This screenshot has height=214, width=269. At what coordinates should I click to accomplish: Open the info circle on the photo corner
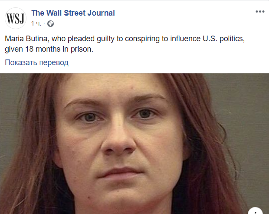(256, 211)
